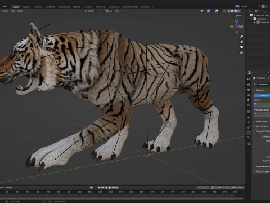This screenshot has height=203, width=270.
Task: Open the pivot point dropdown
Action: coord(101,11)
